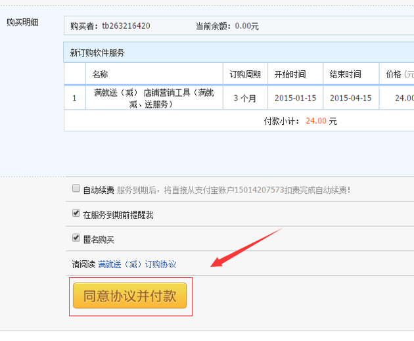Viewport: 414px width, 341px height.
Task: Select the 结束时间 column header
Action: (x=345, y=74)
